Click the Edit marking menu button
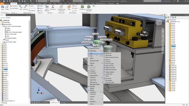 pyautogui.click(x=96, y=46)
